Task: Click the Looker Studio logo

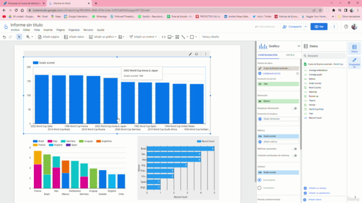Action: coord(6,27)
